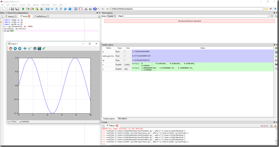
Task: Open working directory path combo dropdown
Action: (263, 9)
